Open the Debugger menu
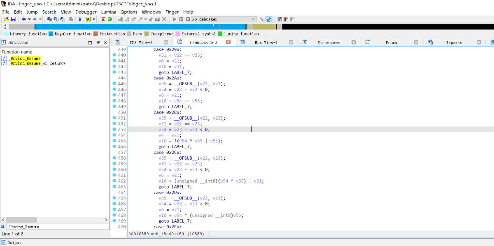Screen dimensions: 494x246 click(86, 12)
